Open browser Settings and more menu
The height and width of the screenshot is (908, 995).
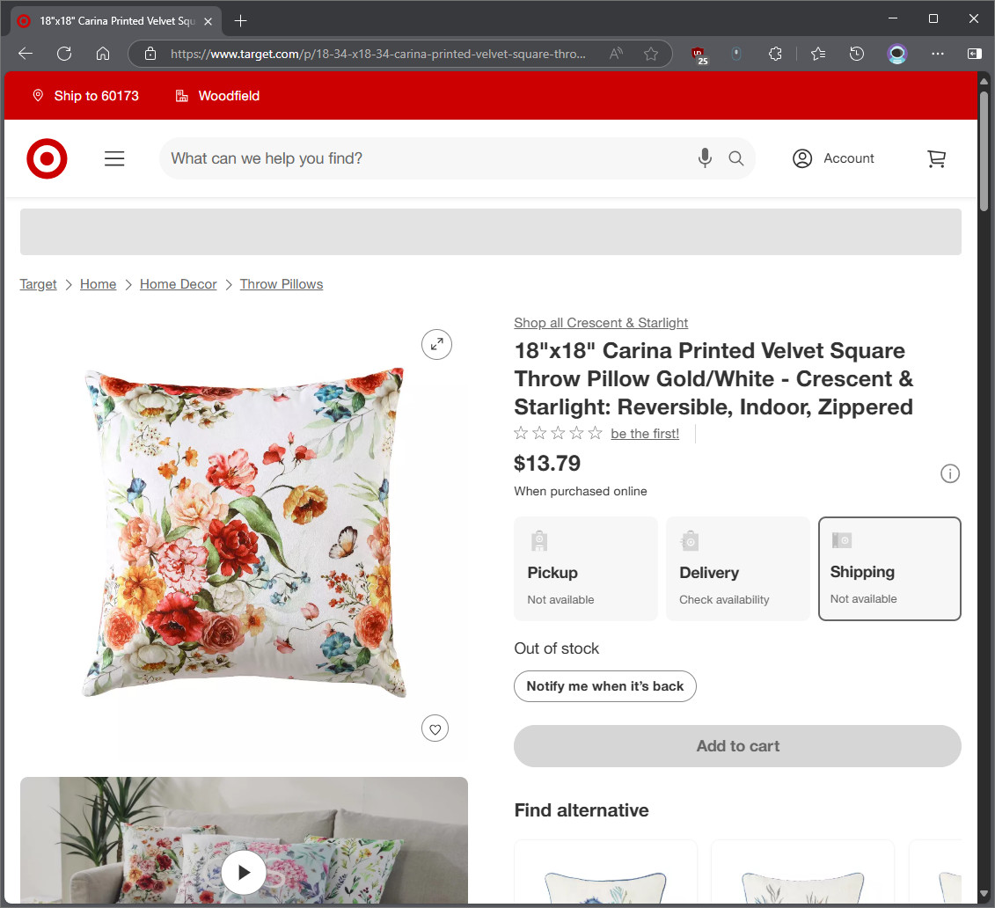[937, 54]
